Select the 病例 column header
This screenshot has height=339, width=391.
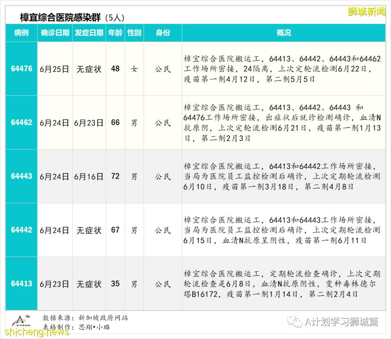pyautogui.click(x=21, y=33)
